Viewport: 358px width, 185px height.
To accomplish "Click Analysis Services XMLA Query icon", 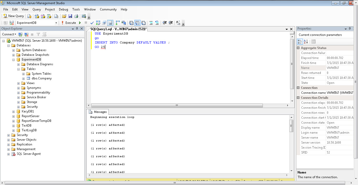I will coord(49,16).
